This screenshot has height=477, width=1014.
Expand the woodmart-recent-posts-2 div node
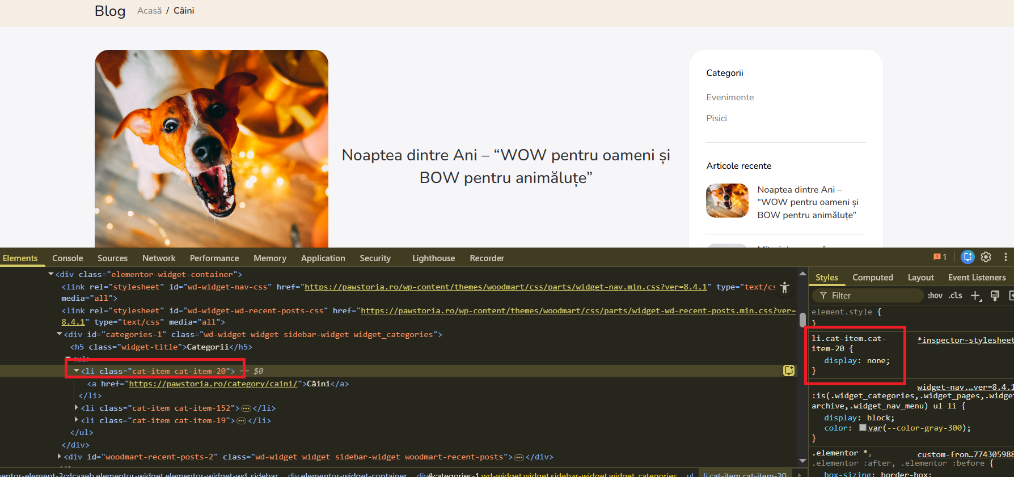click(x=60, y=457)
